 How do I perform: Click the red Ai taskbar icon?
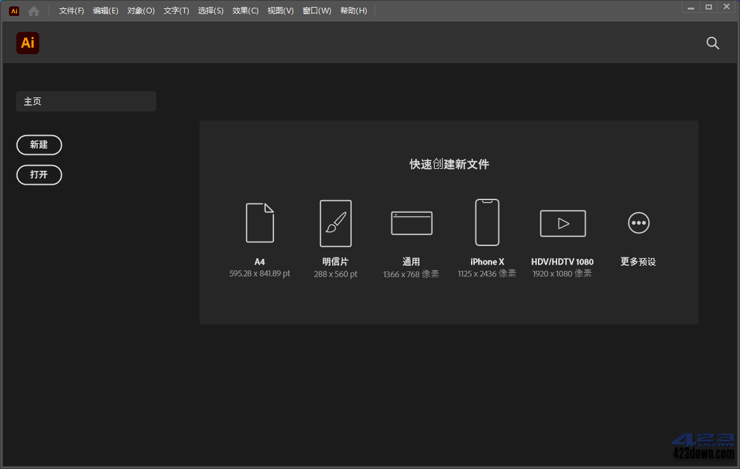pos(13,10)
